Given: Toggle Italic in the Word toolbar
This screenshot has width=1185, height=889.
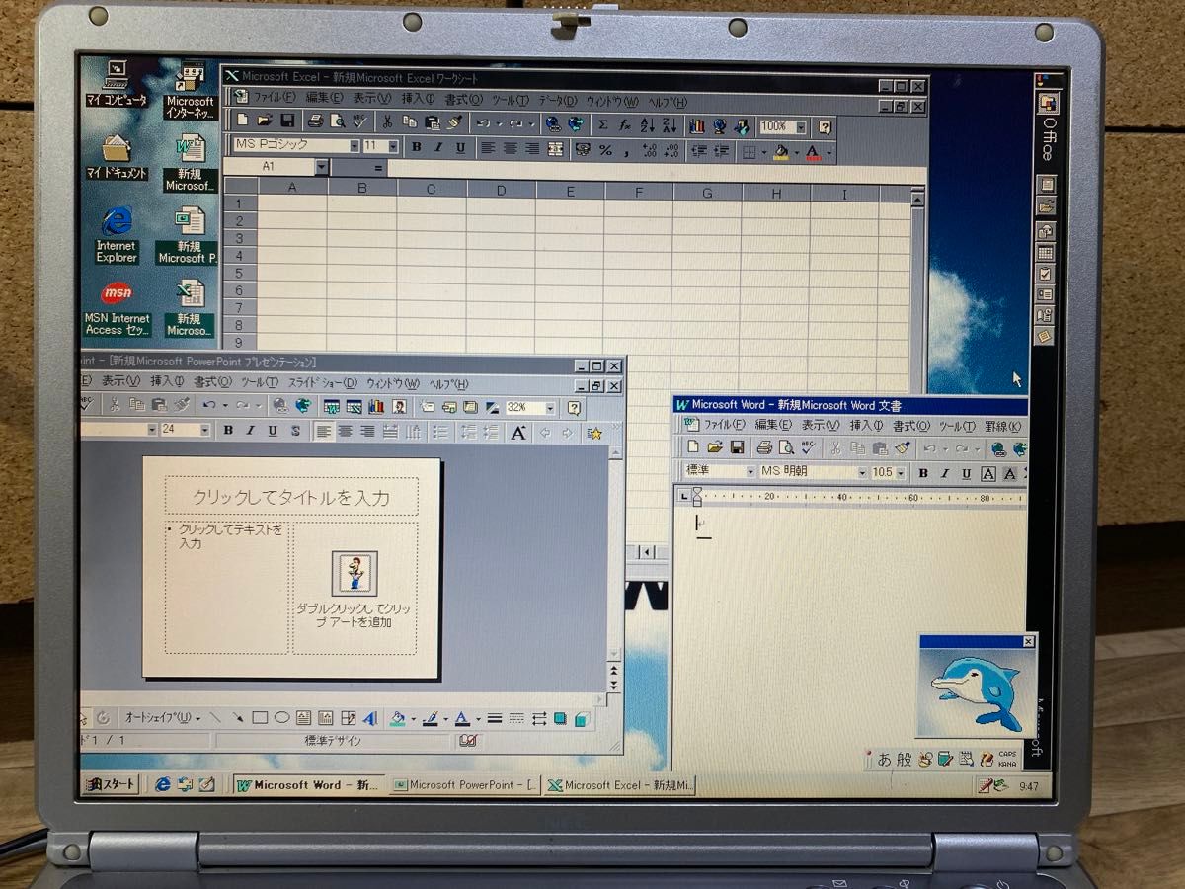Looking at the screenshot, I should tap(945, 473).
